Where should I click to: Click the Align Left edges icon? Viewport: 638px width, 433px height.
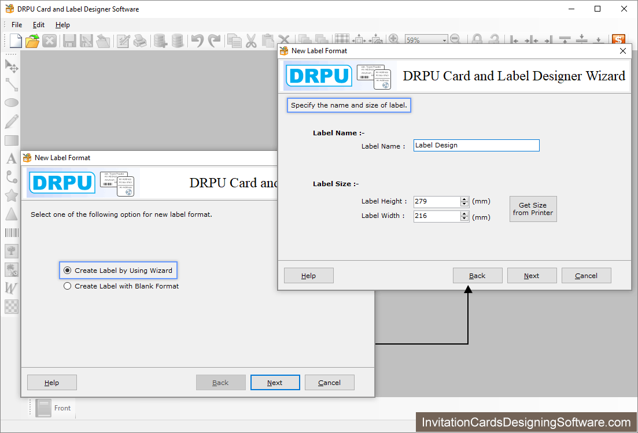[x=514, y=39]
